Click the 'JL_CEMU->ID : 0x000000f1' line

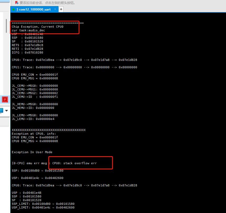point(35,97)
